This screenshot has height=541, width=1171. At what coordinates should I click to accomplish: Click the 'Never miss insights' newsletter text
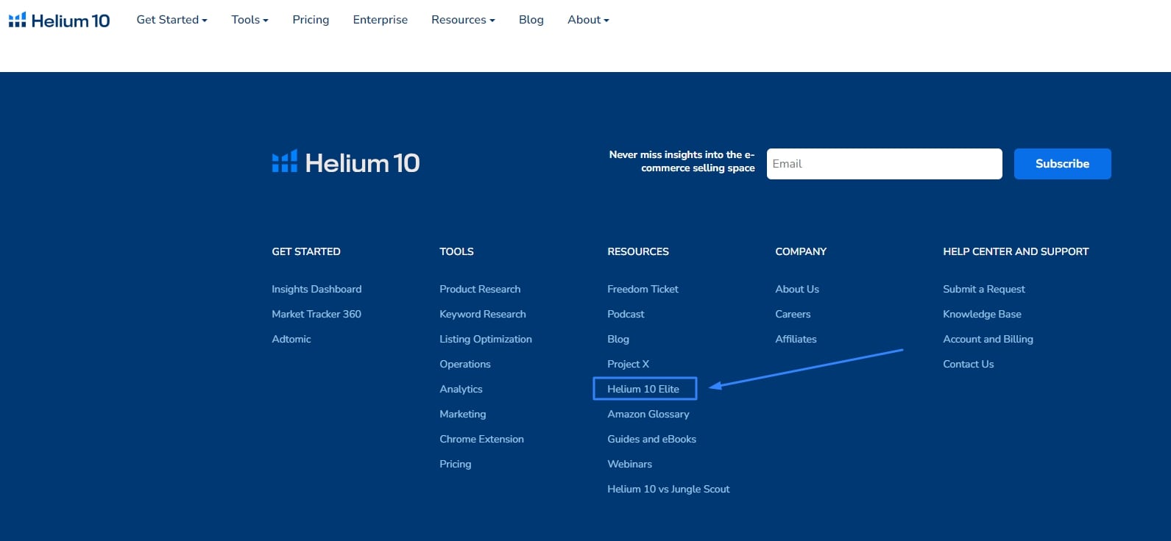click(682, 161)
